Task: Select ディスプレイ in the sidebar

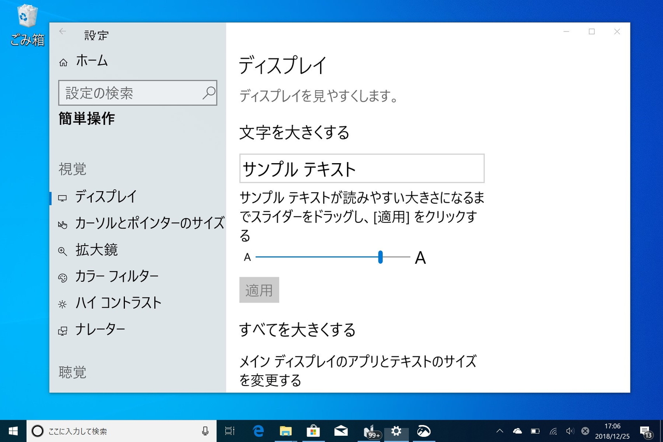Action: 106,197
